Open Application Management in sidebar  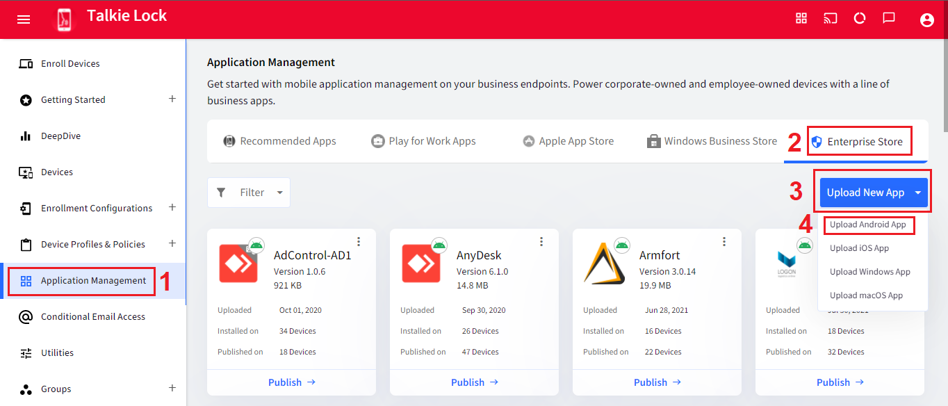(93, 281)
